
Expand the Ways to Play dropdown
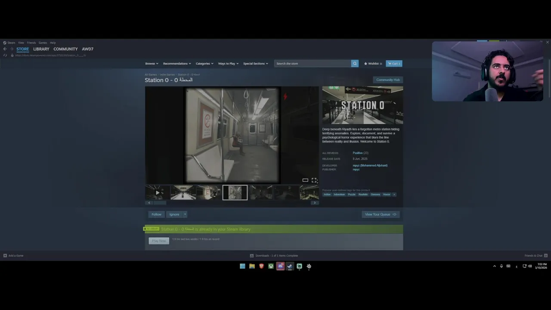[228, 63]
